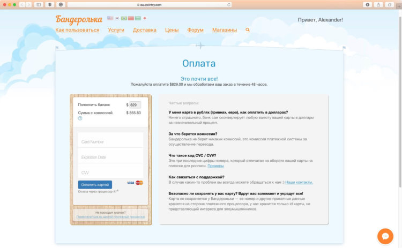
Task: Click the Оплата page heading
Action: [199, 63]
